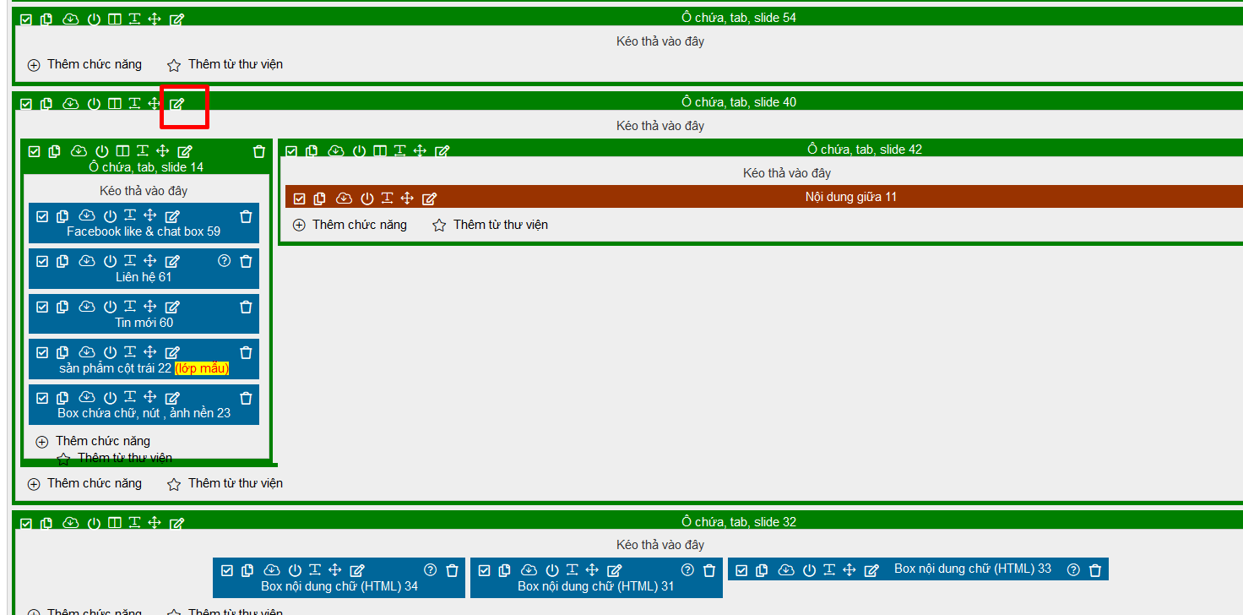This screenshot has width=1243, height=615.
Task: Thêm từ thư viện at bottom of slide 40
Action: pyautogui.click(x=225, y=483)
